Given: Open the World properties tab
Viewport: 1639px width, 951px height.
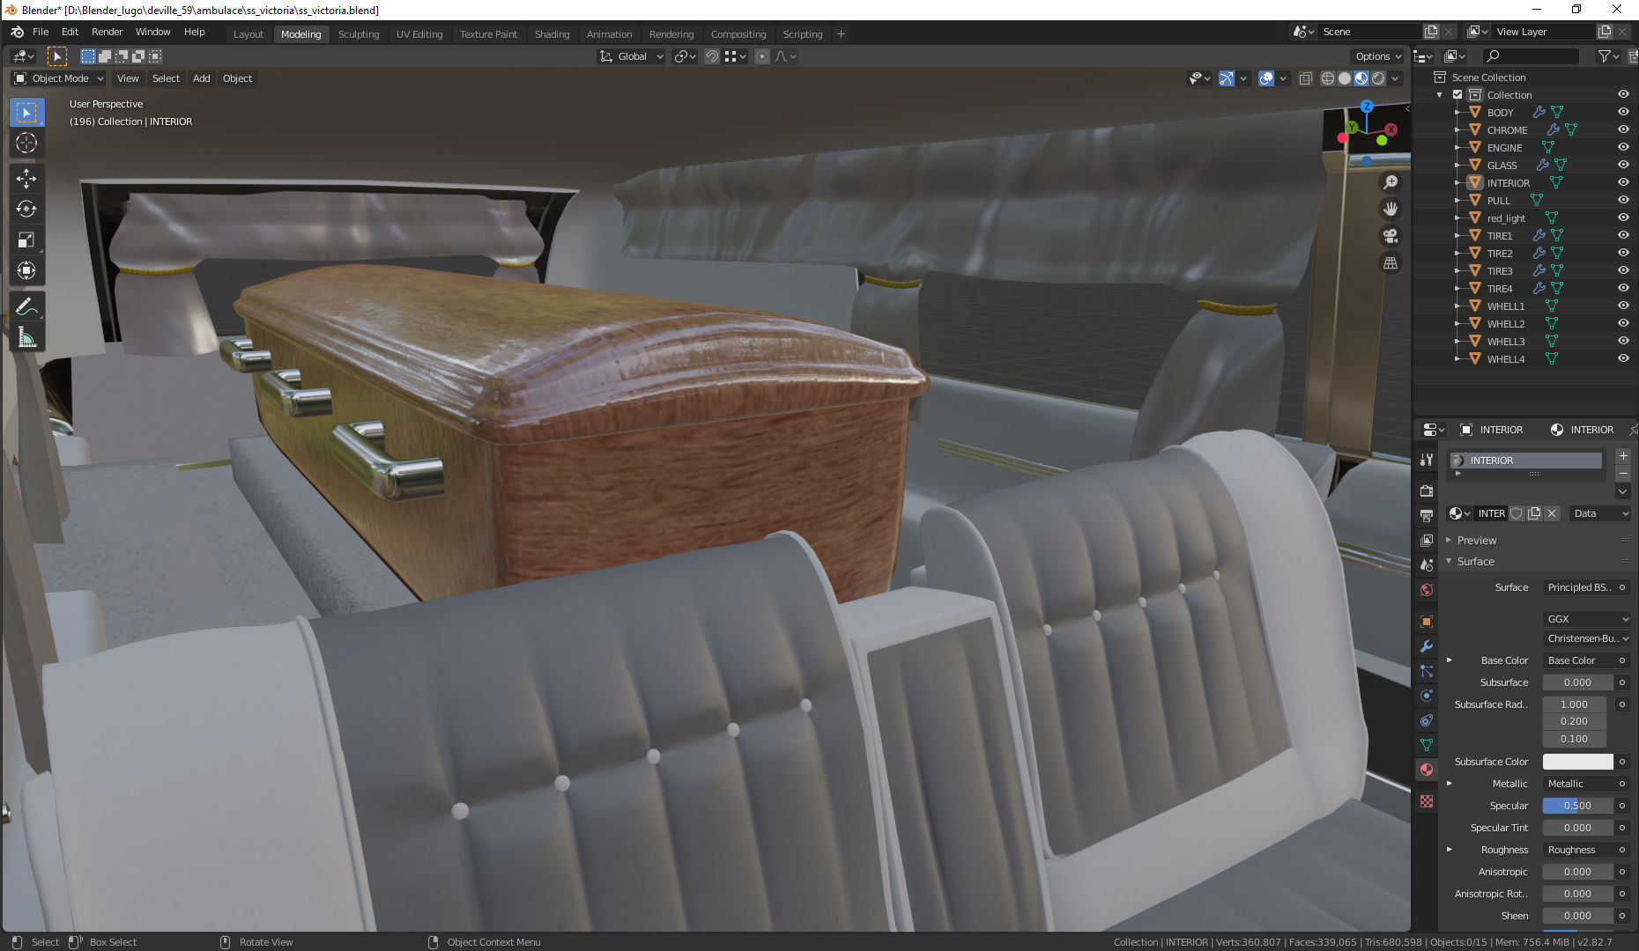Looking at the screenshot, I should coord(1427,590).
